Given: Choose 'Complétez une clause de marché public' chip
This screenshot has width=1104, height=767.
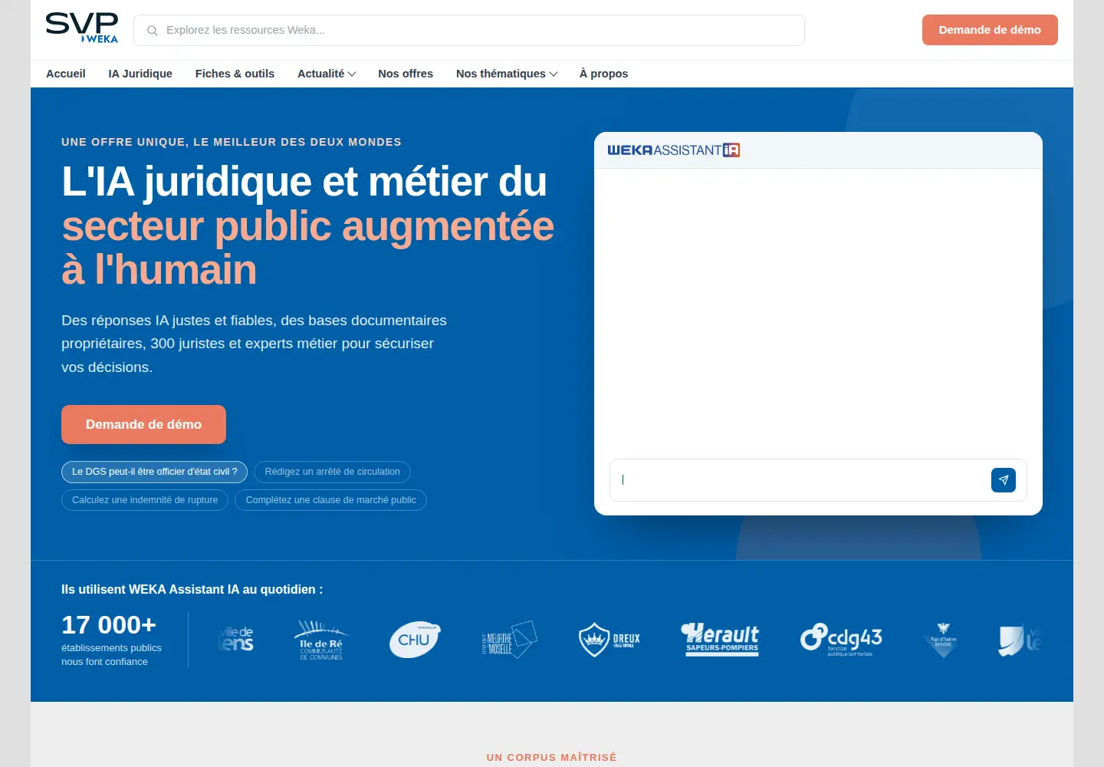Looking at the screenshot, I should pos(330,500).
